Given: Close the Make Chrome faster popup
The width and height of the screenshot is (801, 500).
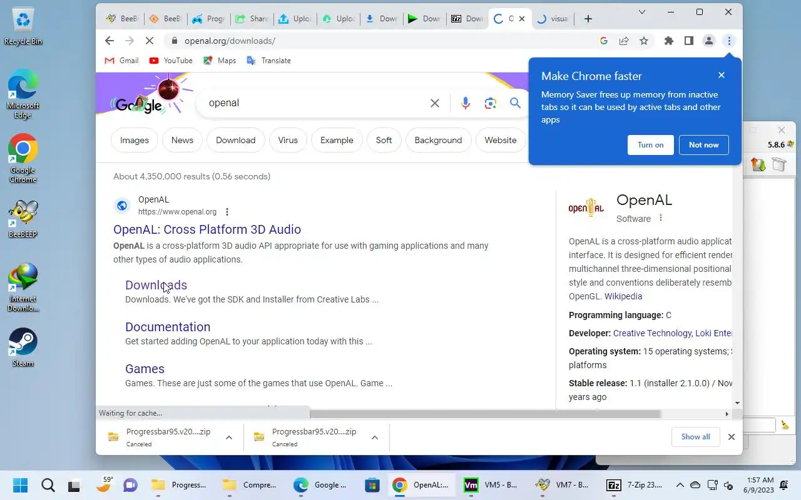Looking at the screenshot, I should [721, 75].
